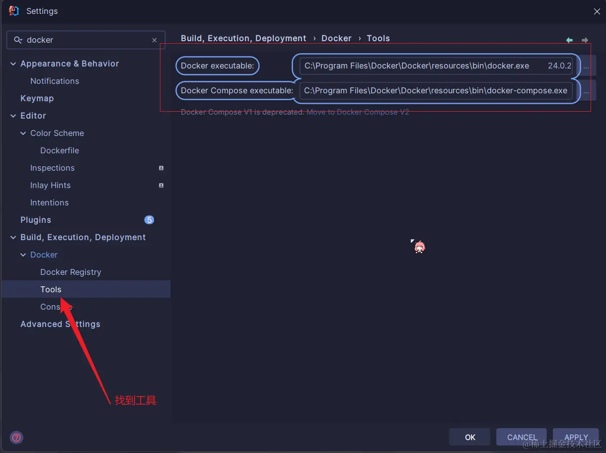Click the Appearance & Behavior label

pos(70,64)
